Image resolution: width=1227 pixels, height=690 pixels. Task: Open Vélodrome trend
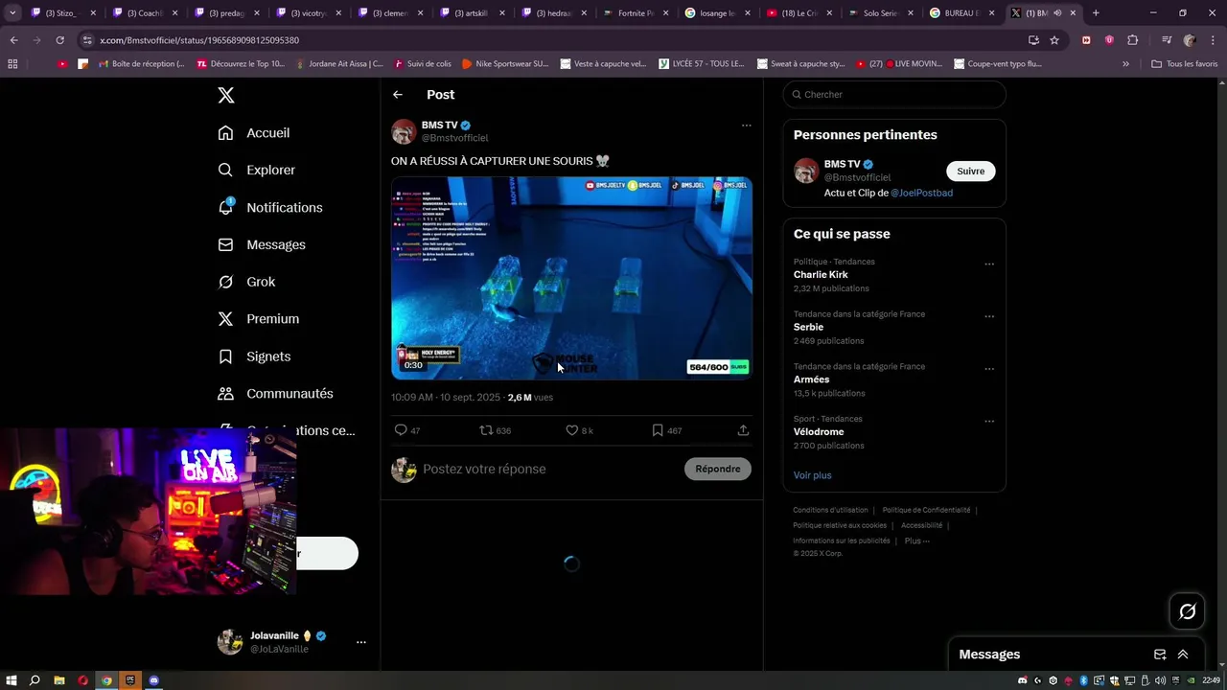[x=821, y=432]
